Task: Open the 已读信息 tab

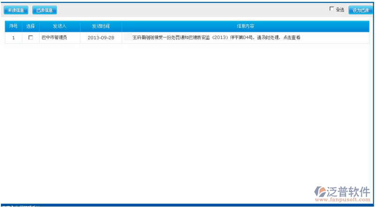Action: [45, 10]
